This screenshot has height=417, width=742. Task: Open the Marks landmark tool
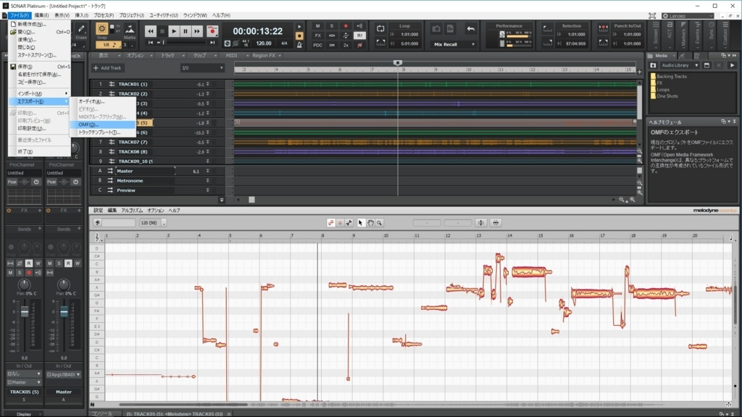click(x=129, y=29)
